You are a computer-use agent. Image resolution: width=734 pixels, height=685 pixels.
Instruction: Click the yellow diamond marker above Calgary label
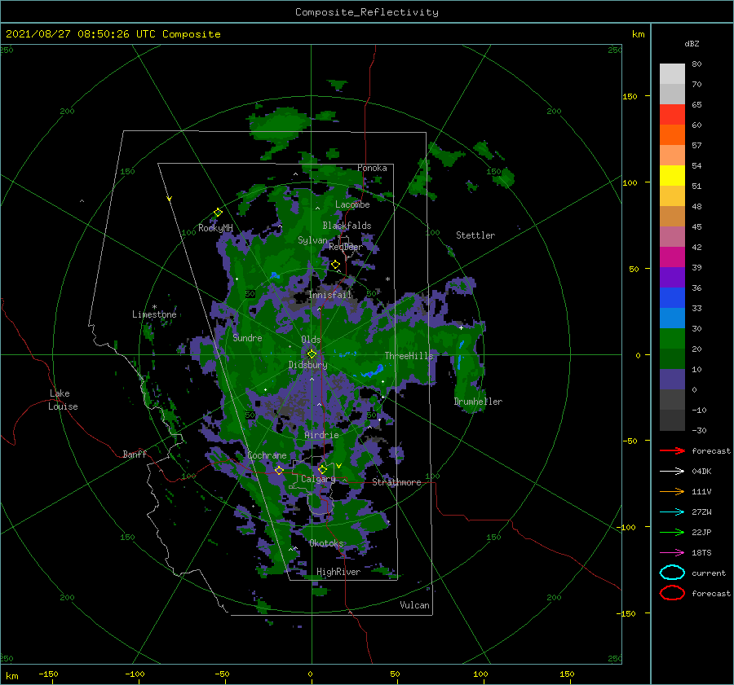(x=322, y=469)
